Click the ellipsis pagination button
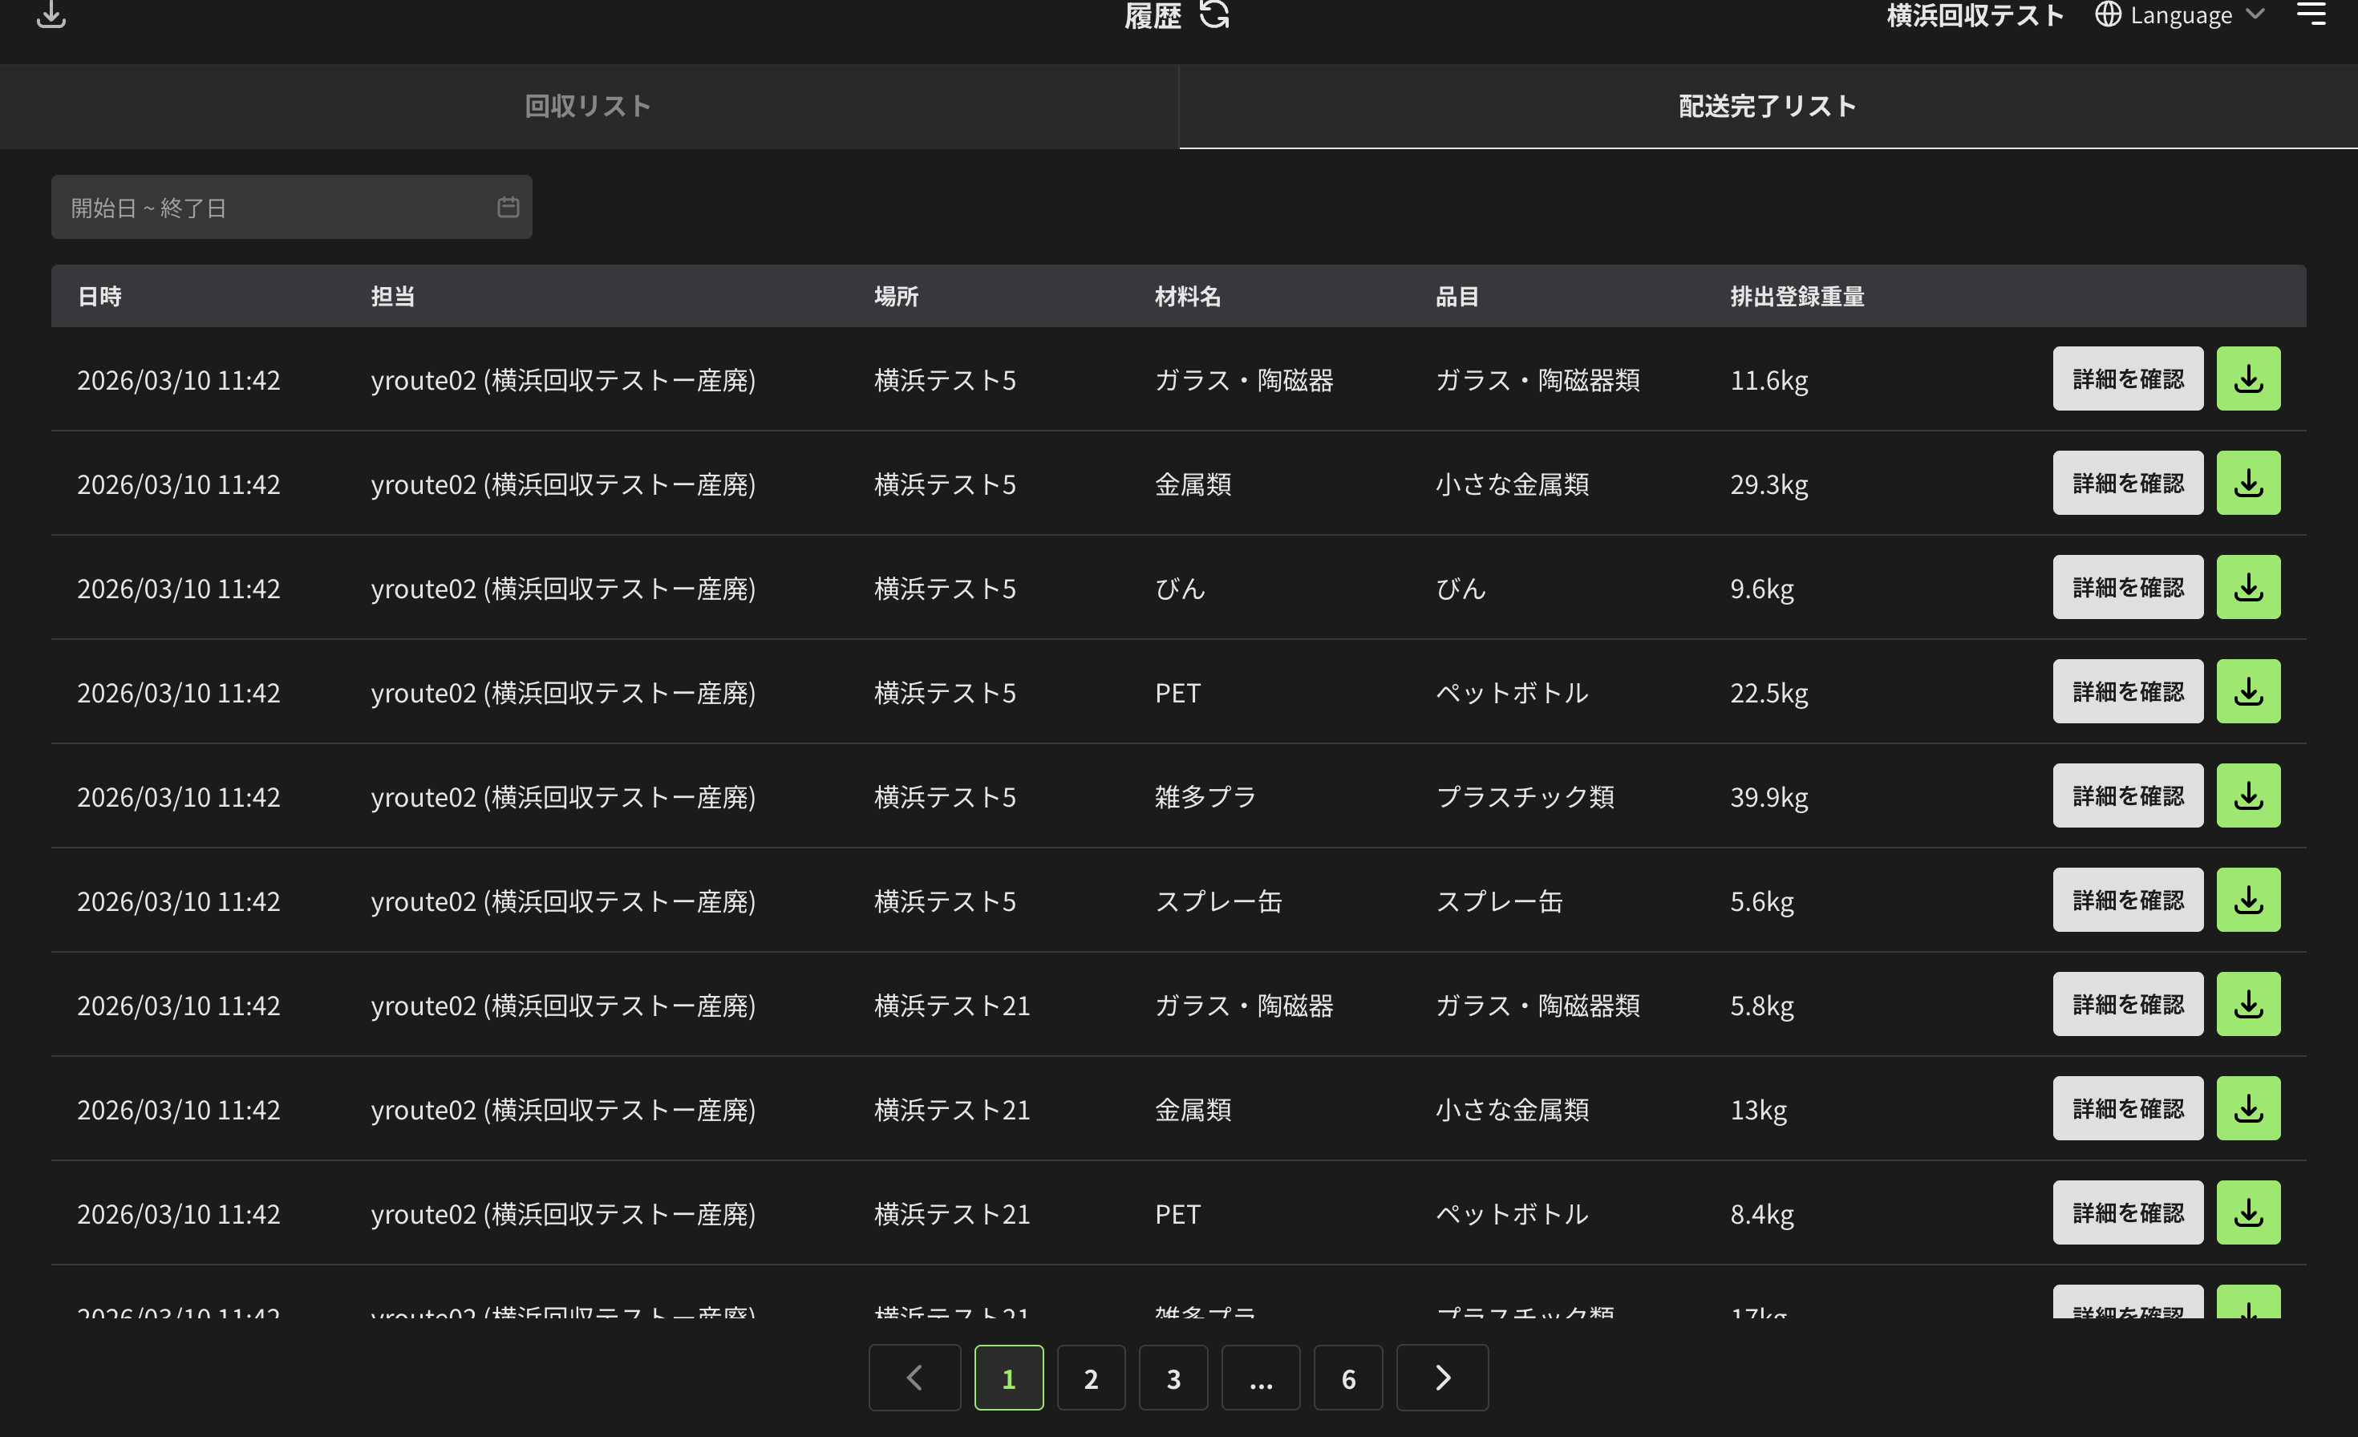The width and height of the screenshot is (2358, 1437). point(1262,1378)
